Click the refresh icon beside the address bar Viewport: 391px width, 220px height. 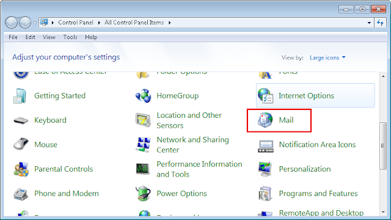pos(380,23)
